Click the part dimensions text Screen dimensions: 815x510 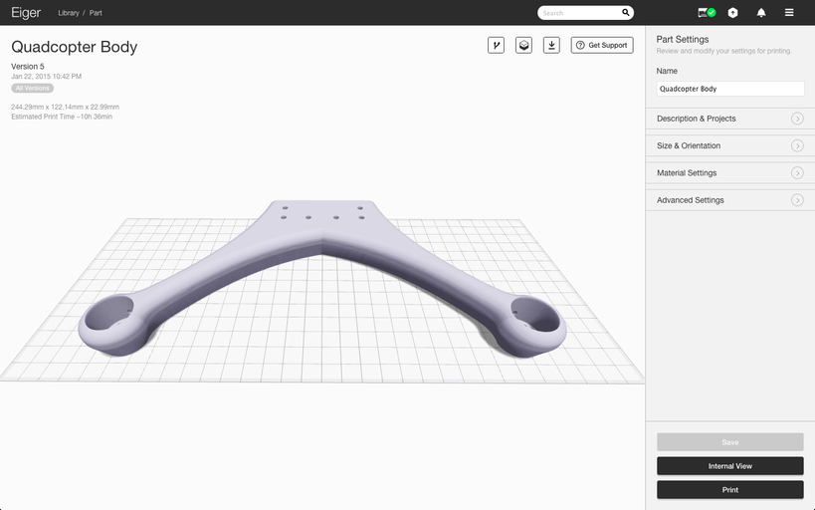[x=65, y=107]
